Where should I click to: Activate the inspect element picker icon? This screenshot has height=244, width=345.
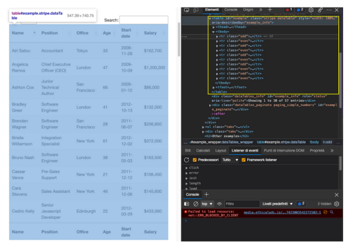coord(187,10)
